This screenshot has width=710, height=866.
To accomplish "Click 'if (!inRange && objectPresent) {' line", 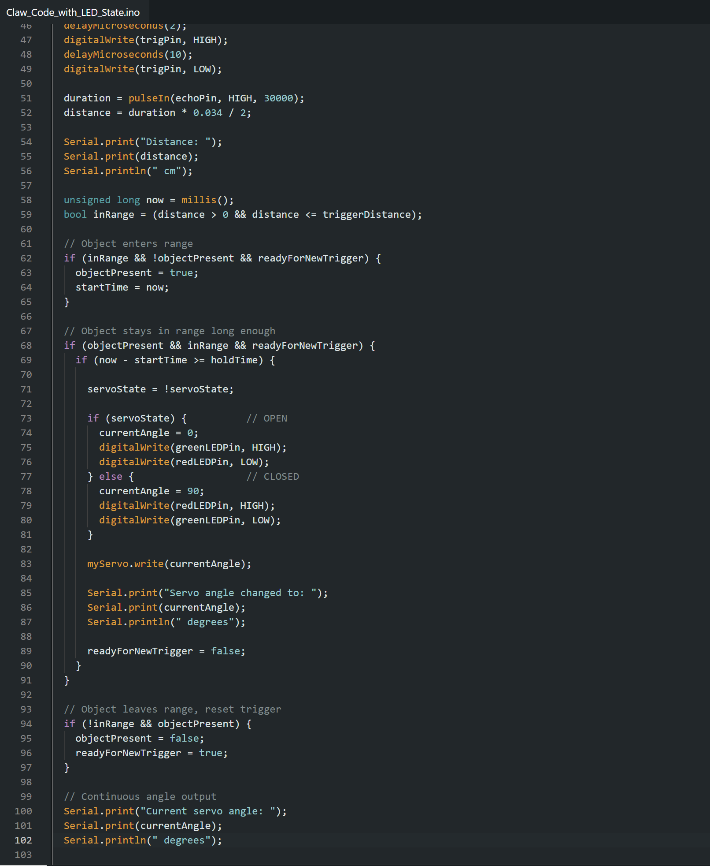I will point(158,724).
